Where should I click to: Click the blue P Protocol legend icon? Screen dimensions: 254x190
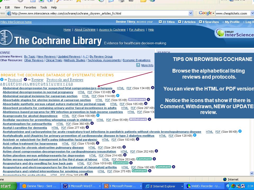pos(2,79)
